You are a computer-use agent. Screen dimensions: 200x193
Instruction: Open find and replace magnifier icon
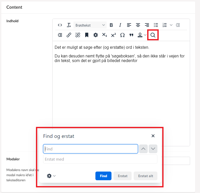[x=153, y=35]
